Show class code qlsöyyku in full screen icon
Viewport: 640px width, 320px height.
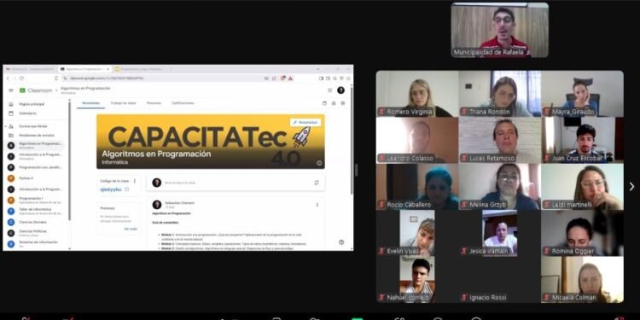(x=127, y=189)
